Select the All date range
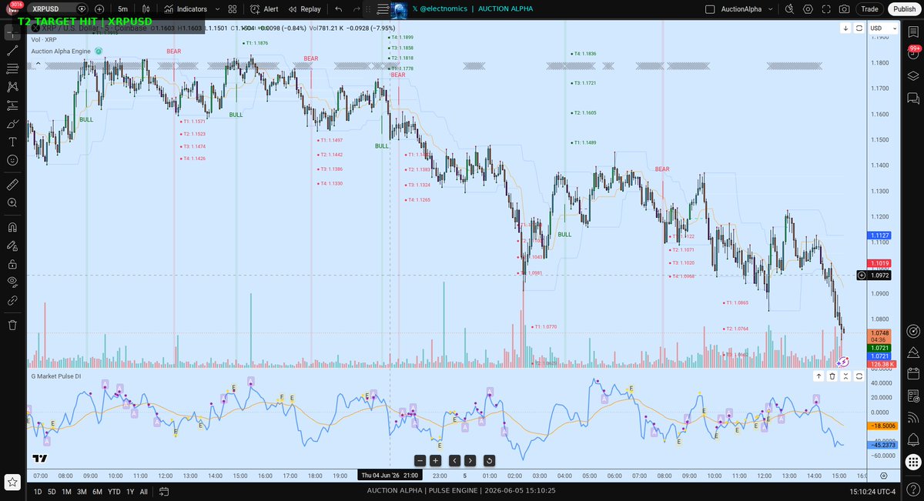This screenshot has height=501, width=924. point(143,491)
